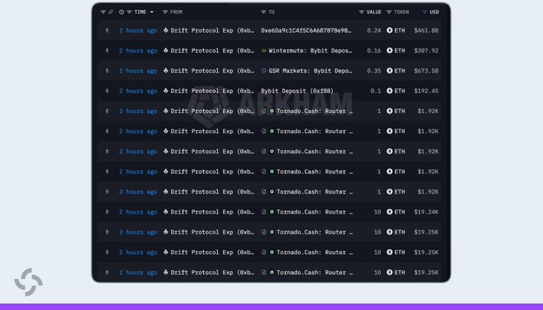
Task: Select the value '0.1' cell
Action: point(376,91)
